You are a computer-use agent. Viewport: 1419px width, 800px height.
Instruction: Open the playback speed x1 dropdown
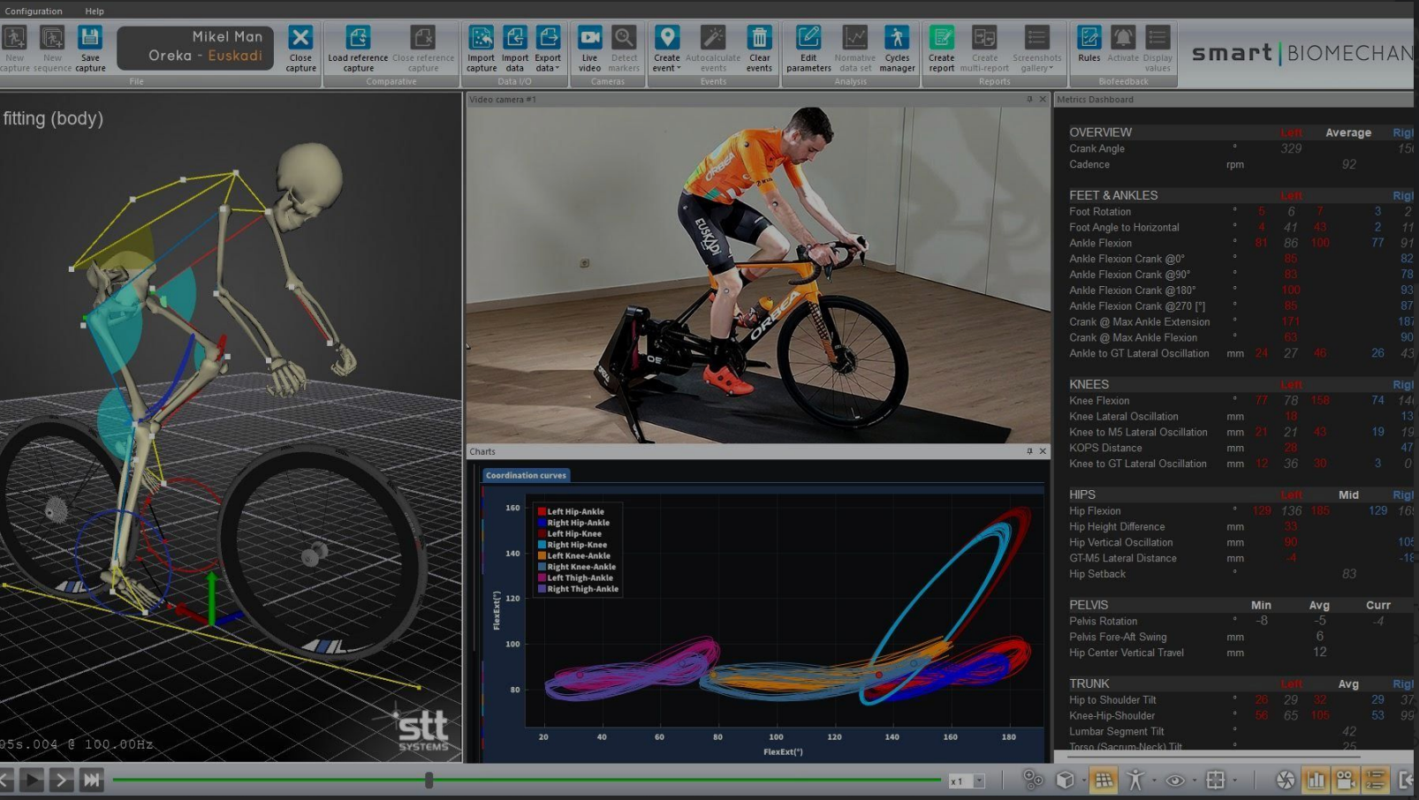[x=979, y=781]
